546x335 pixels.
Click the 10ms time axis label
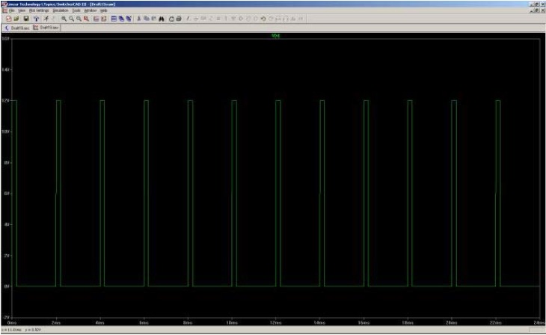[232, 323]
